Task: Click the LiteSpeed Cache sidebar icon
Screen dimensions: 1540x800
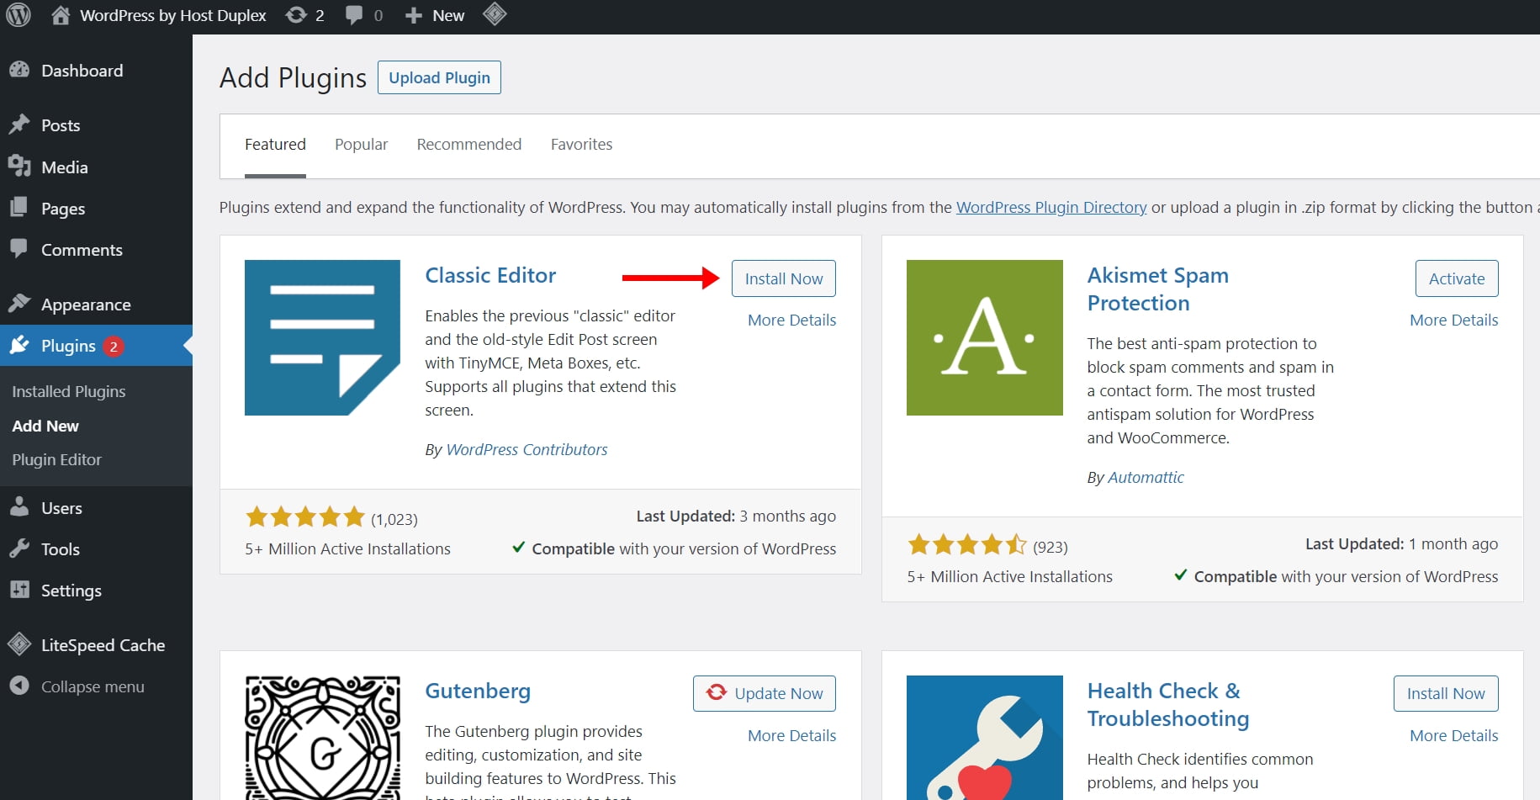Action: [x=19, y=644]
